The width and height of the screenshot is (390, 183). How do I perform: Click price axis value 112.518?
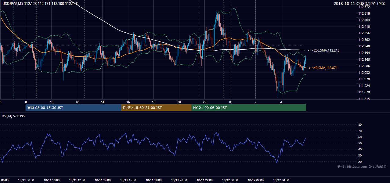pyautogui.click(x=364, y=13)
